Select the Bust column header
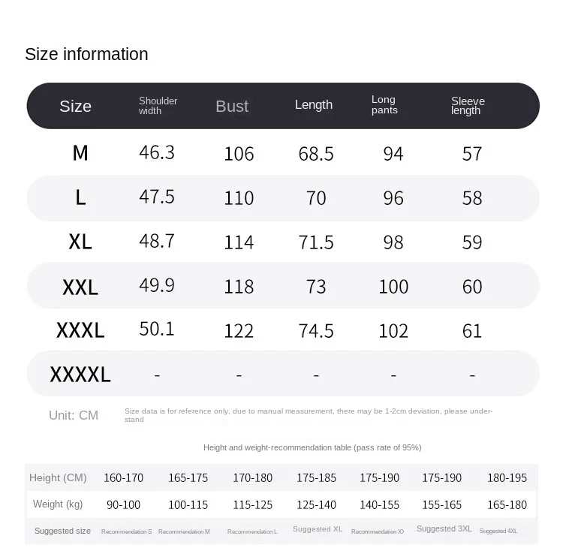Viewport: 563px width, 560px height. [x=231, y=107]
